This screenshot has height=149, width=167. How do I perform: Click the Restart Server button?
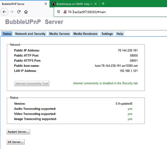pos(18,132)
